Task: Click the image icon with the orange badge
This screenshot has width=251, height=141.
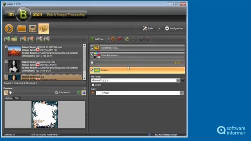Action: (x=23, y=39)
